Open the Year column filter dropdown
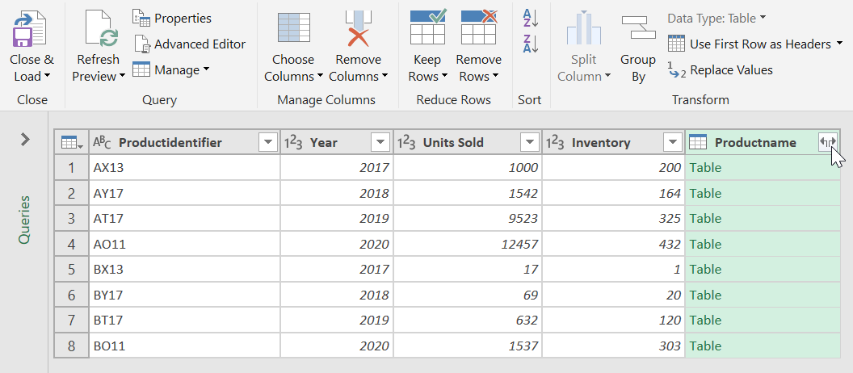The height and width of the screenshot is (373, 853). pyautogui.click(x=380, y=143)
